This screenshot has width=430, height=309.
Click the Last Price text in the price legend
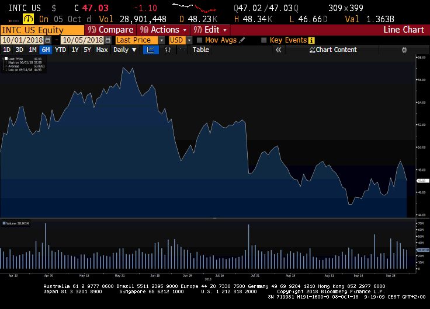pyautogui.click(x=16, y=58)
